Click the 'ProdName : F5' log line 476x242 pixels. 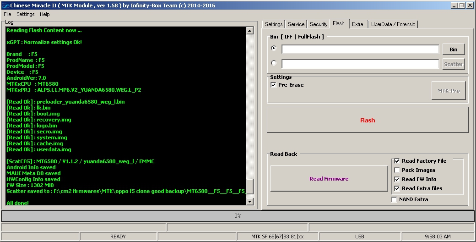coord(26,60)
